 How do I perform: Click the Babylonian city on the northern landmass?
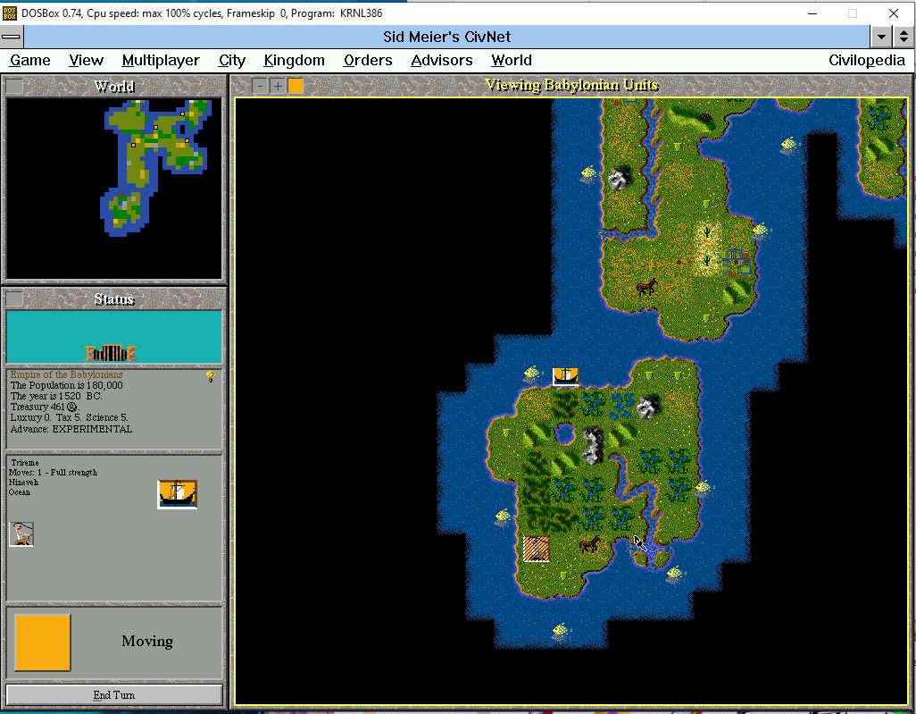[736, 262]
